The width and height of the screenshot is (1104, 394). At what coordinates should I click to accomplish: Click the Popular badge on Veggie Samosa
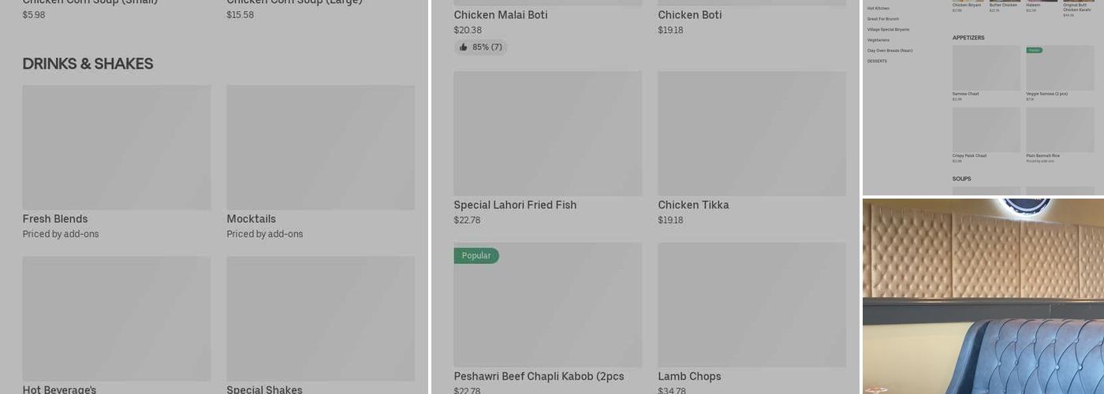(1034, 50)
